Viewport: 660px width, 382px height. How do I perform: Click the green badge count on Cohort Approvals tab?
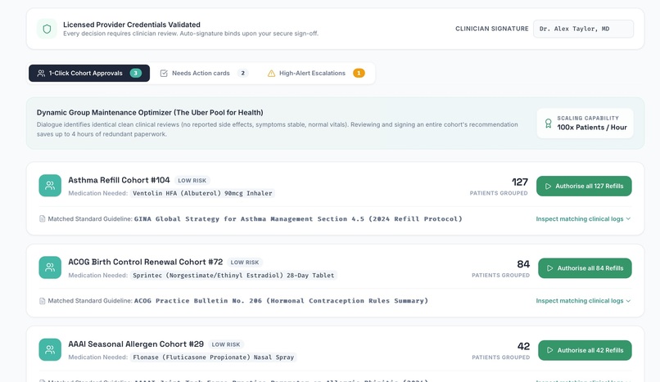[x=136, y=73]
